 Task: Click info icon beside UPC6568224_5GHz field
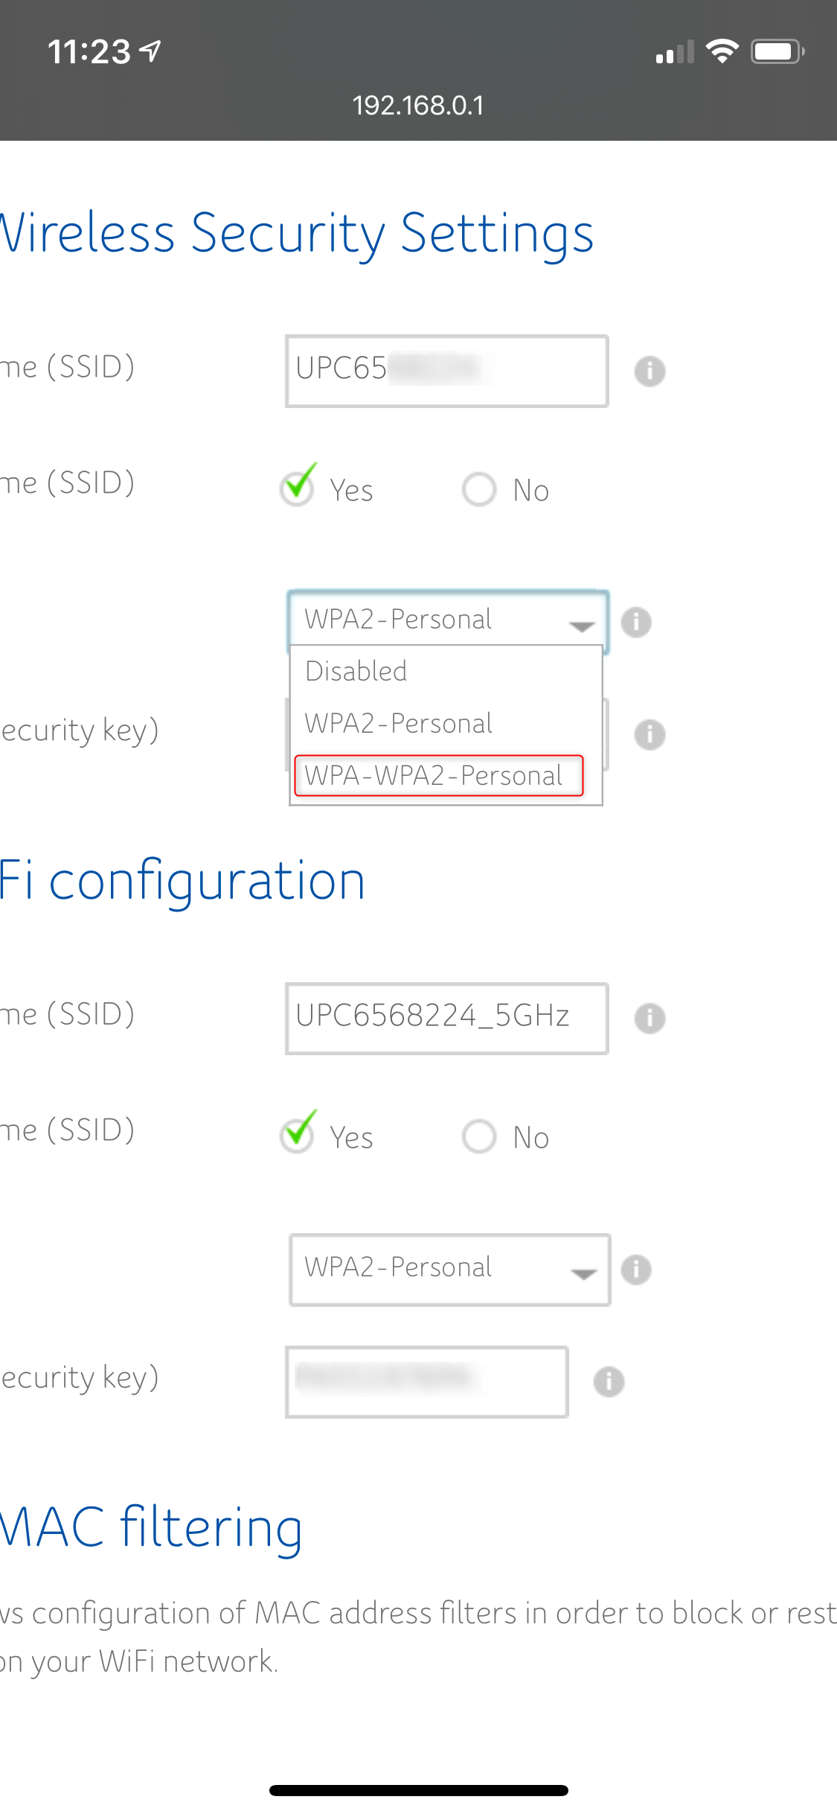650,1018
